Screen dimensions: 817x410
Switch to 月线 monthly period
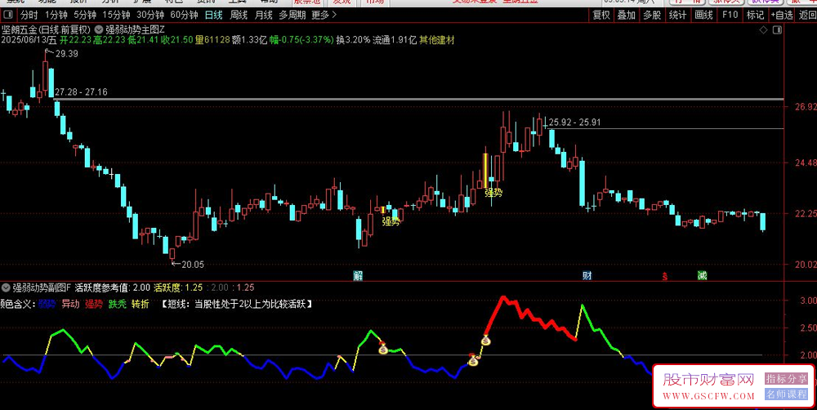[x=263, y=15]
